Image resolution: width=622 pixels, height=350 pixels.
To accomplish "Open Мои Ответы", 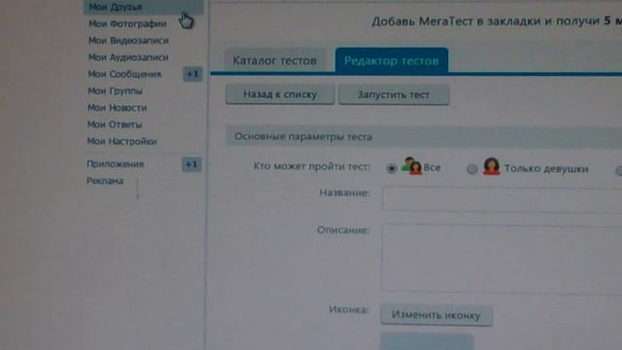I will click(115, 124).
